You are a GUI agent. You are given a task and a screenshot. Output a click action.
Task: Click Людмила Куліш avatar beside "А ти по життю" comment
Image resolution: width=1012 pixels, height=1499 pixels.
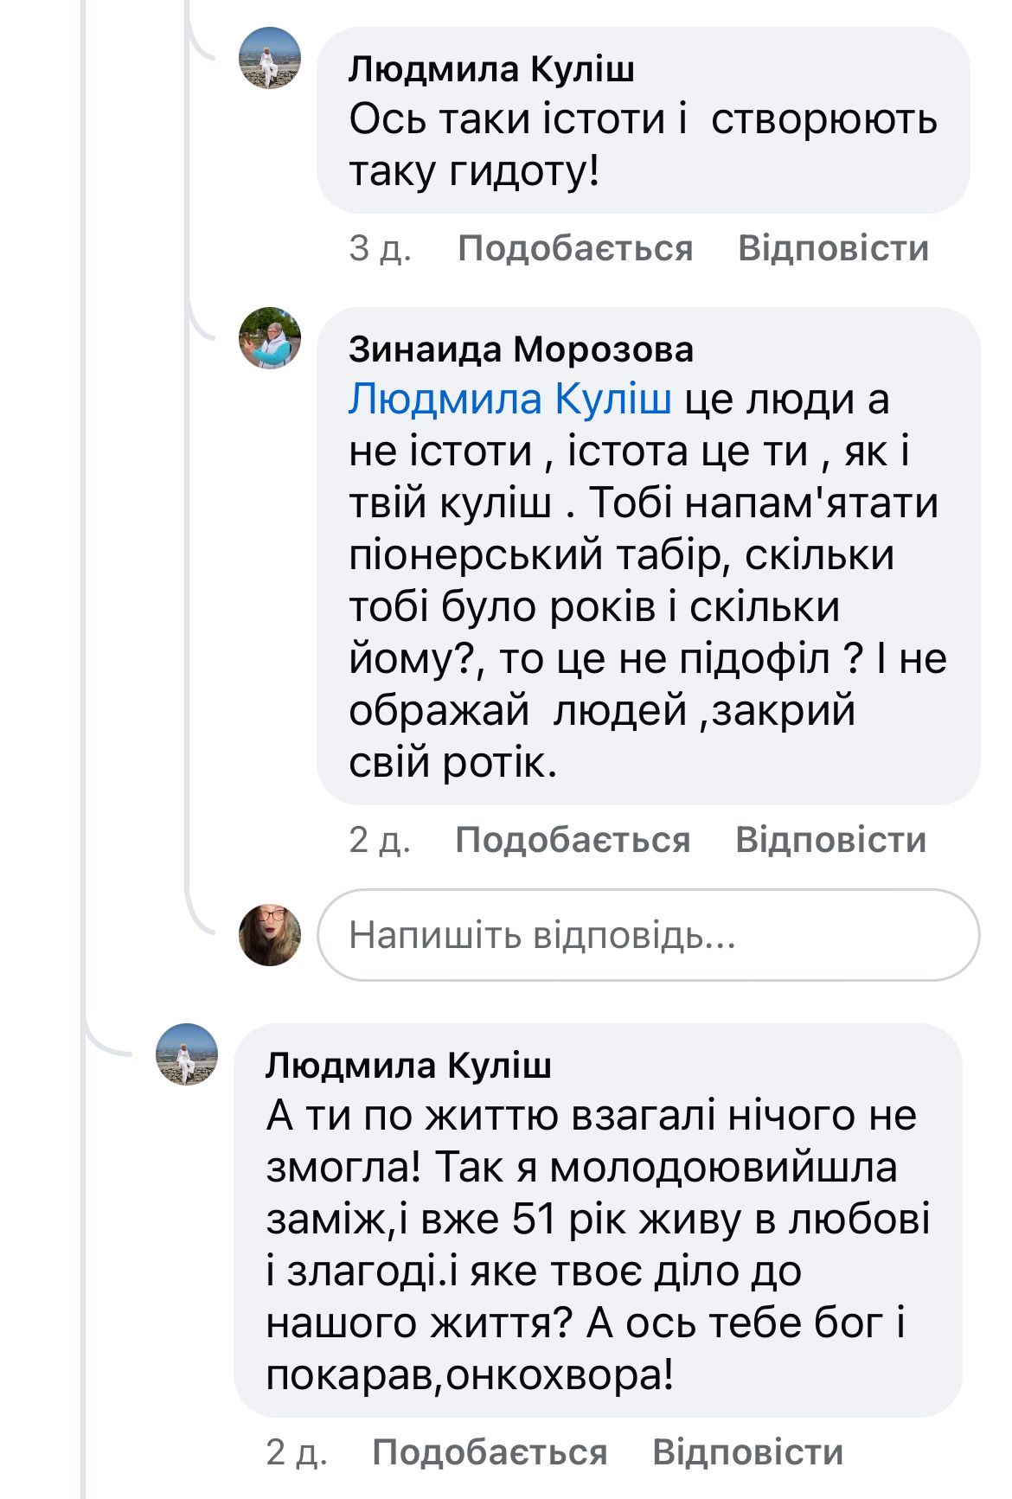tap(187, 1054)
